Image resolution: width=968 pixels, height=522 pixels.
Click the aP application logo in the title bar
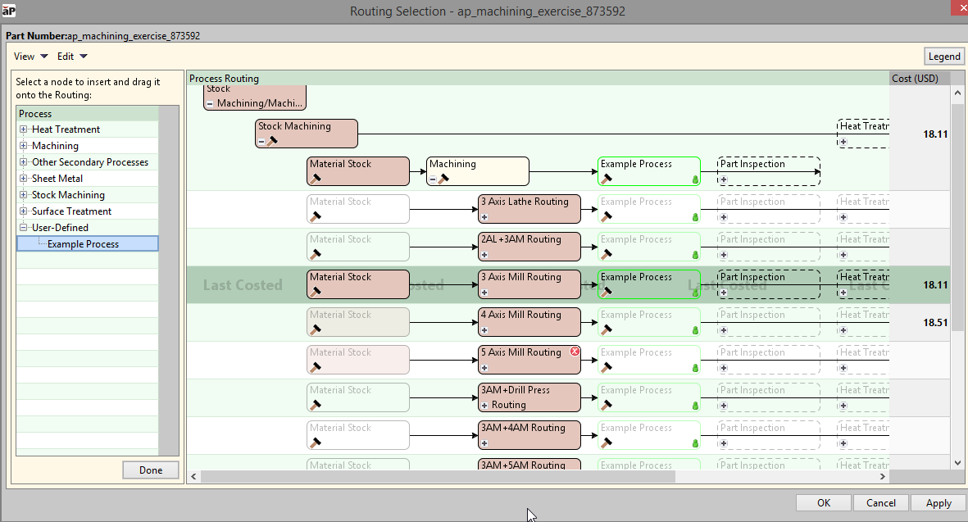coord(10,11)
